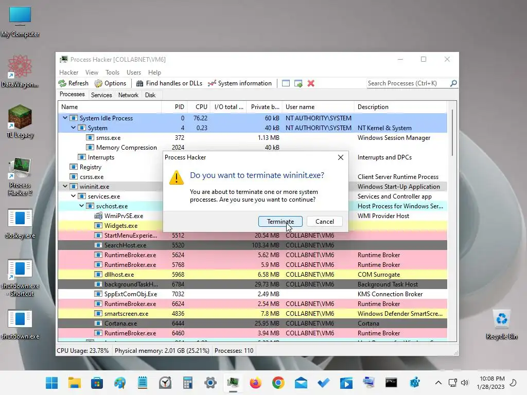Open the View menu
The height and width of the screenshot is (395, 527).
[x=92, y=72]
